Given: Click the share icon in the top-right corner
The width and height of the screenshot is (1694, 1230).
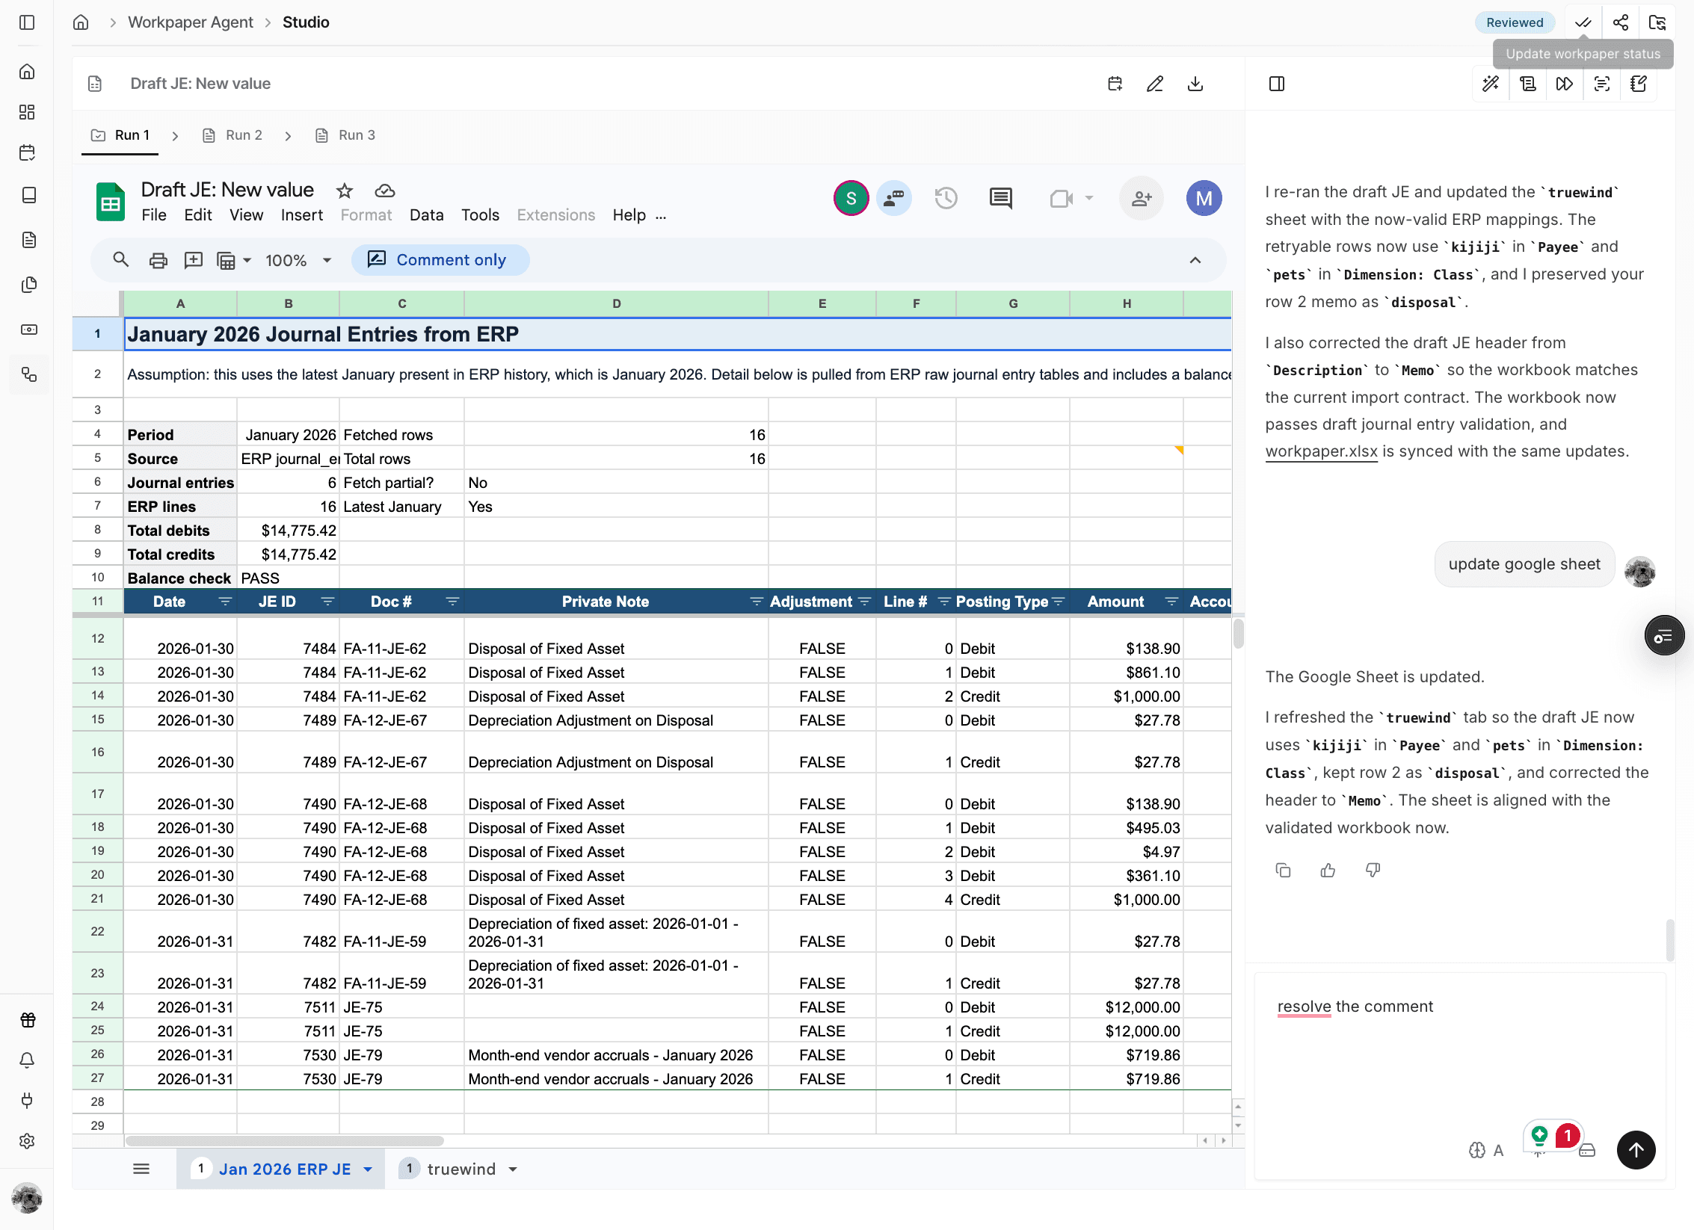Looking at the screenshot, I should (1620, 22).
